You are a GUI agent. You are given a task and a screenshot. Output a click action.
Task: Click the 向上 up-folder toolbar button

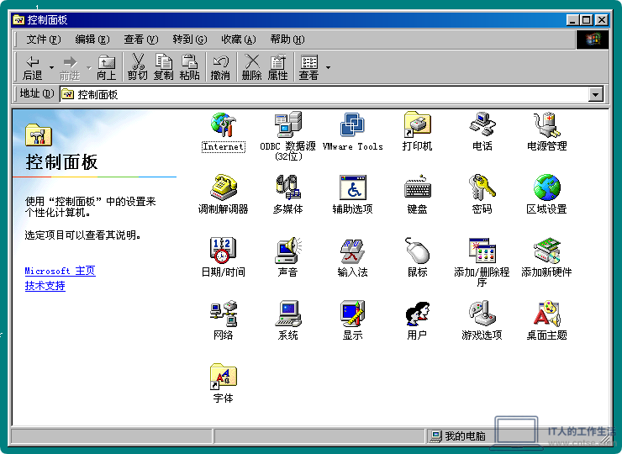[106, 67]
